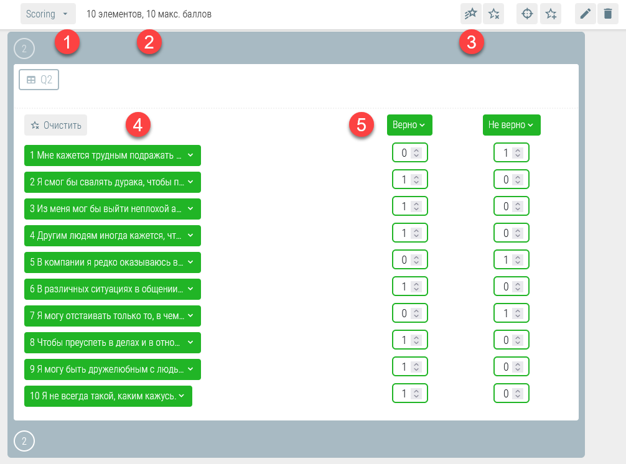Image resolution: width=626 pixels, height=464 pixels.
Task: Click the clear scores star-x icon in toolbar
Action: [493, 14]
